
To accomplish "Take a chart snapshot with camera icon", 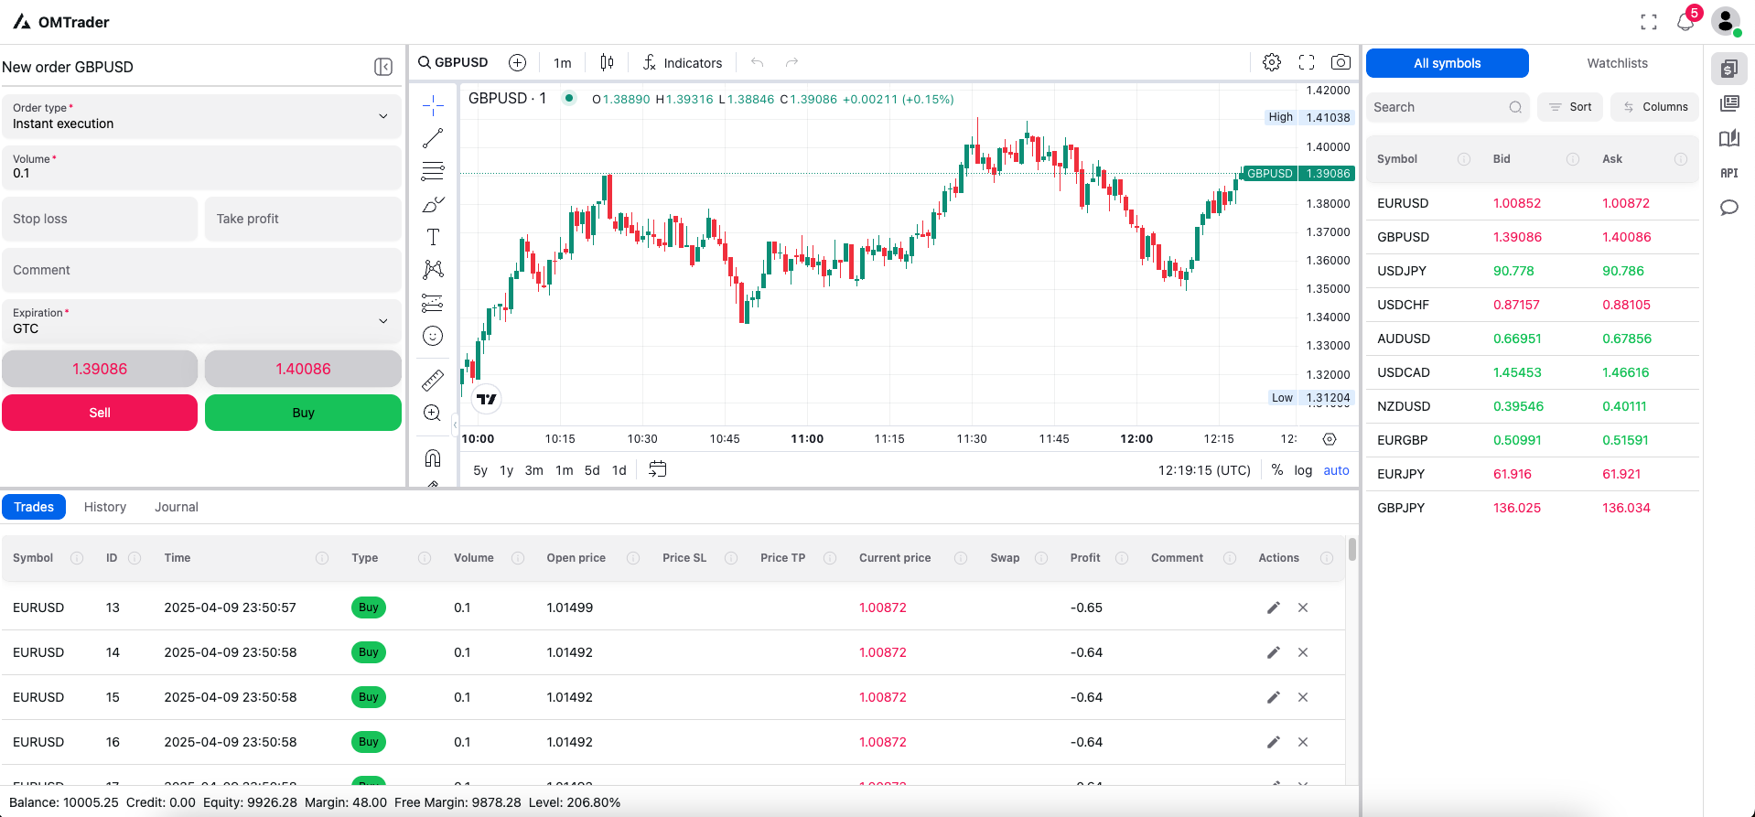I will tap(1340, 62).
